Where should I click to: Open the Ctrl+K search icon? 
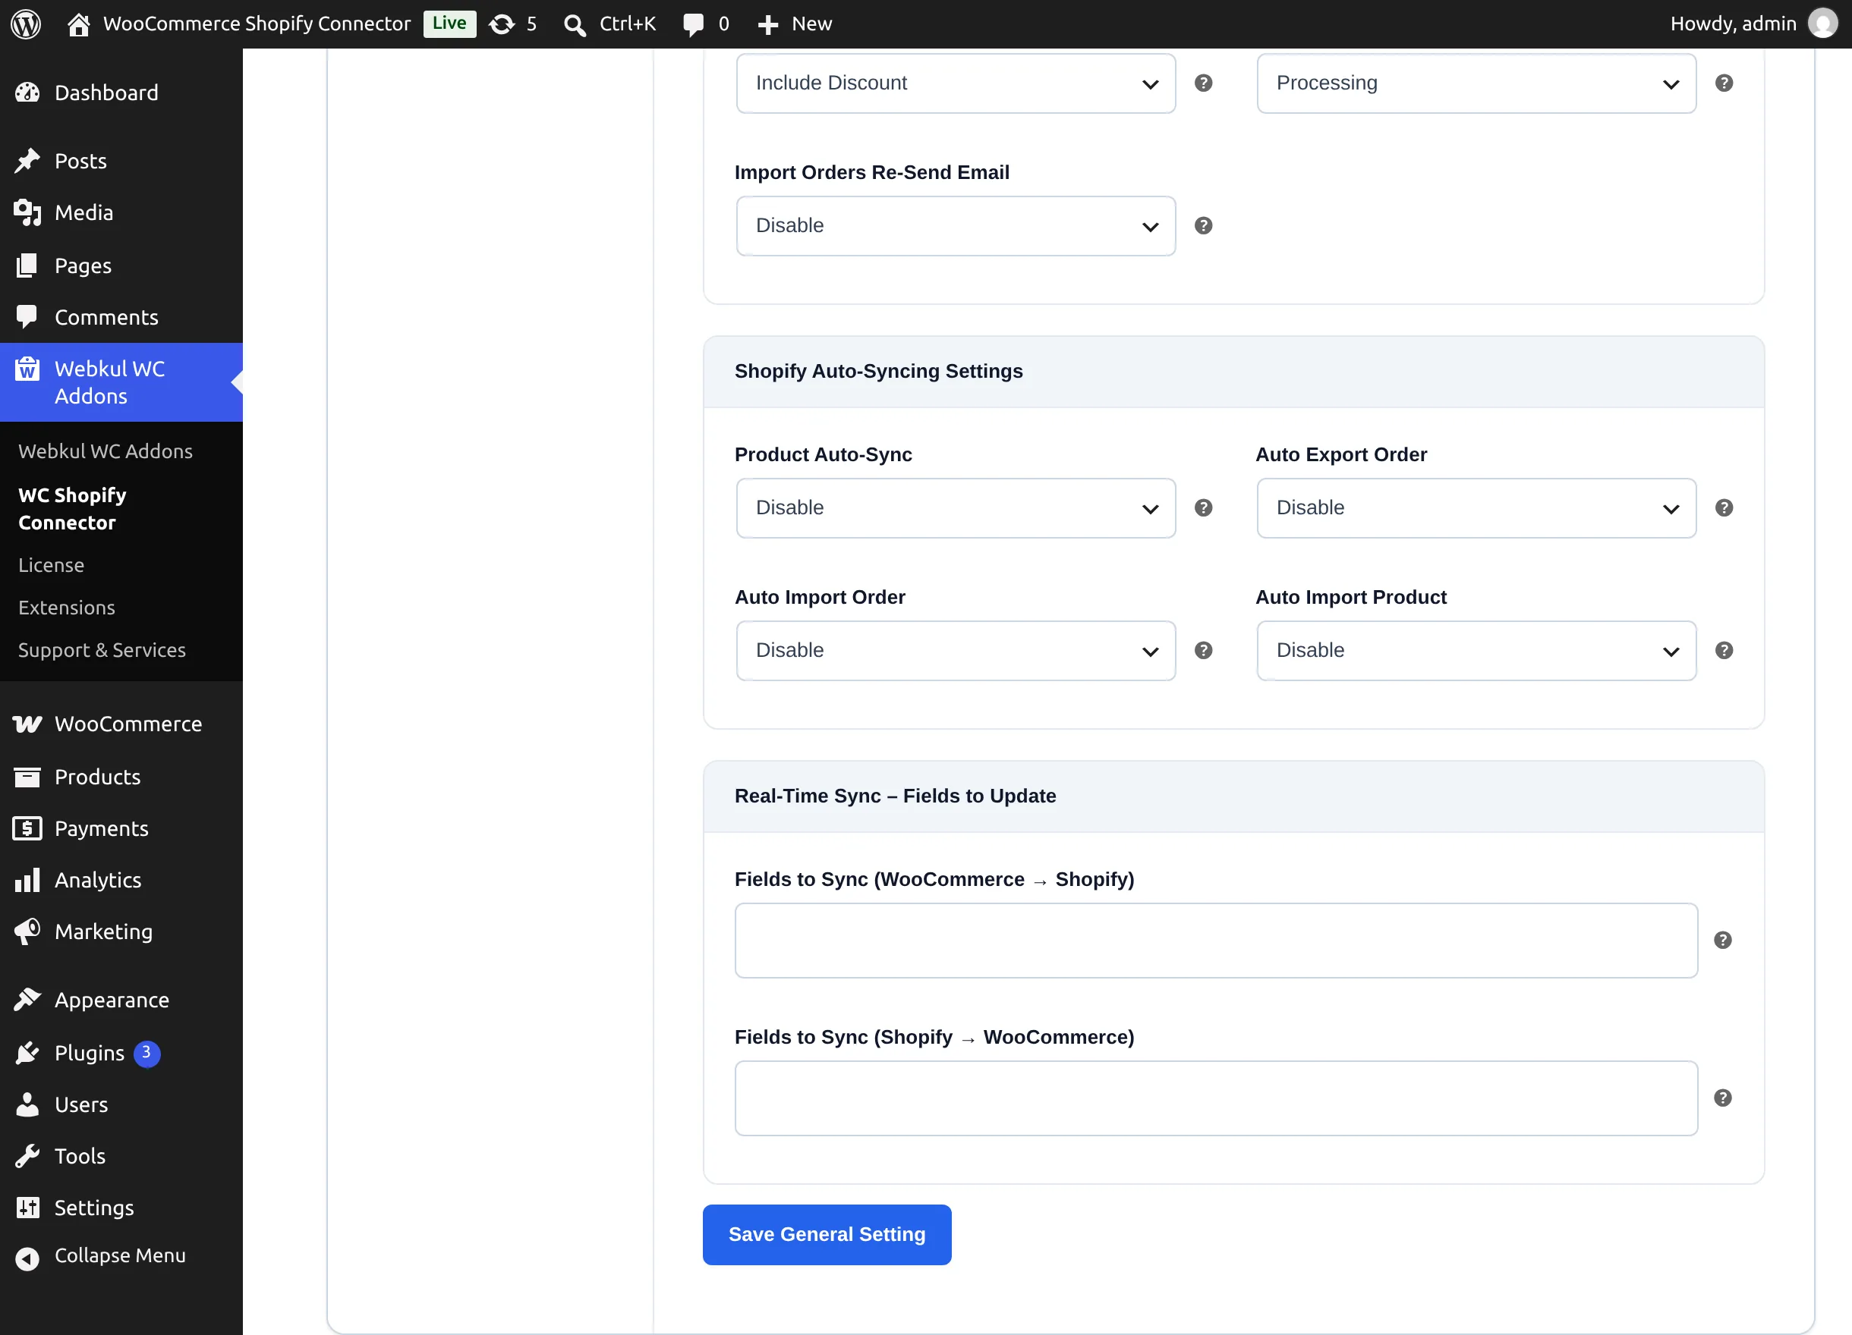tap(575, 24)
